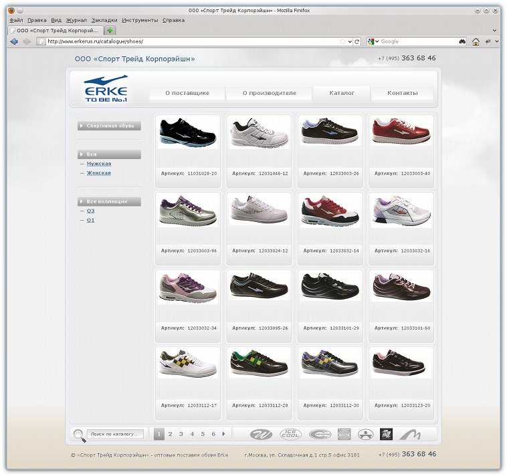Open the Файл menu
Viewport: 507px width, 476px height.
pyautogui.click(x=16, y=20)
